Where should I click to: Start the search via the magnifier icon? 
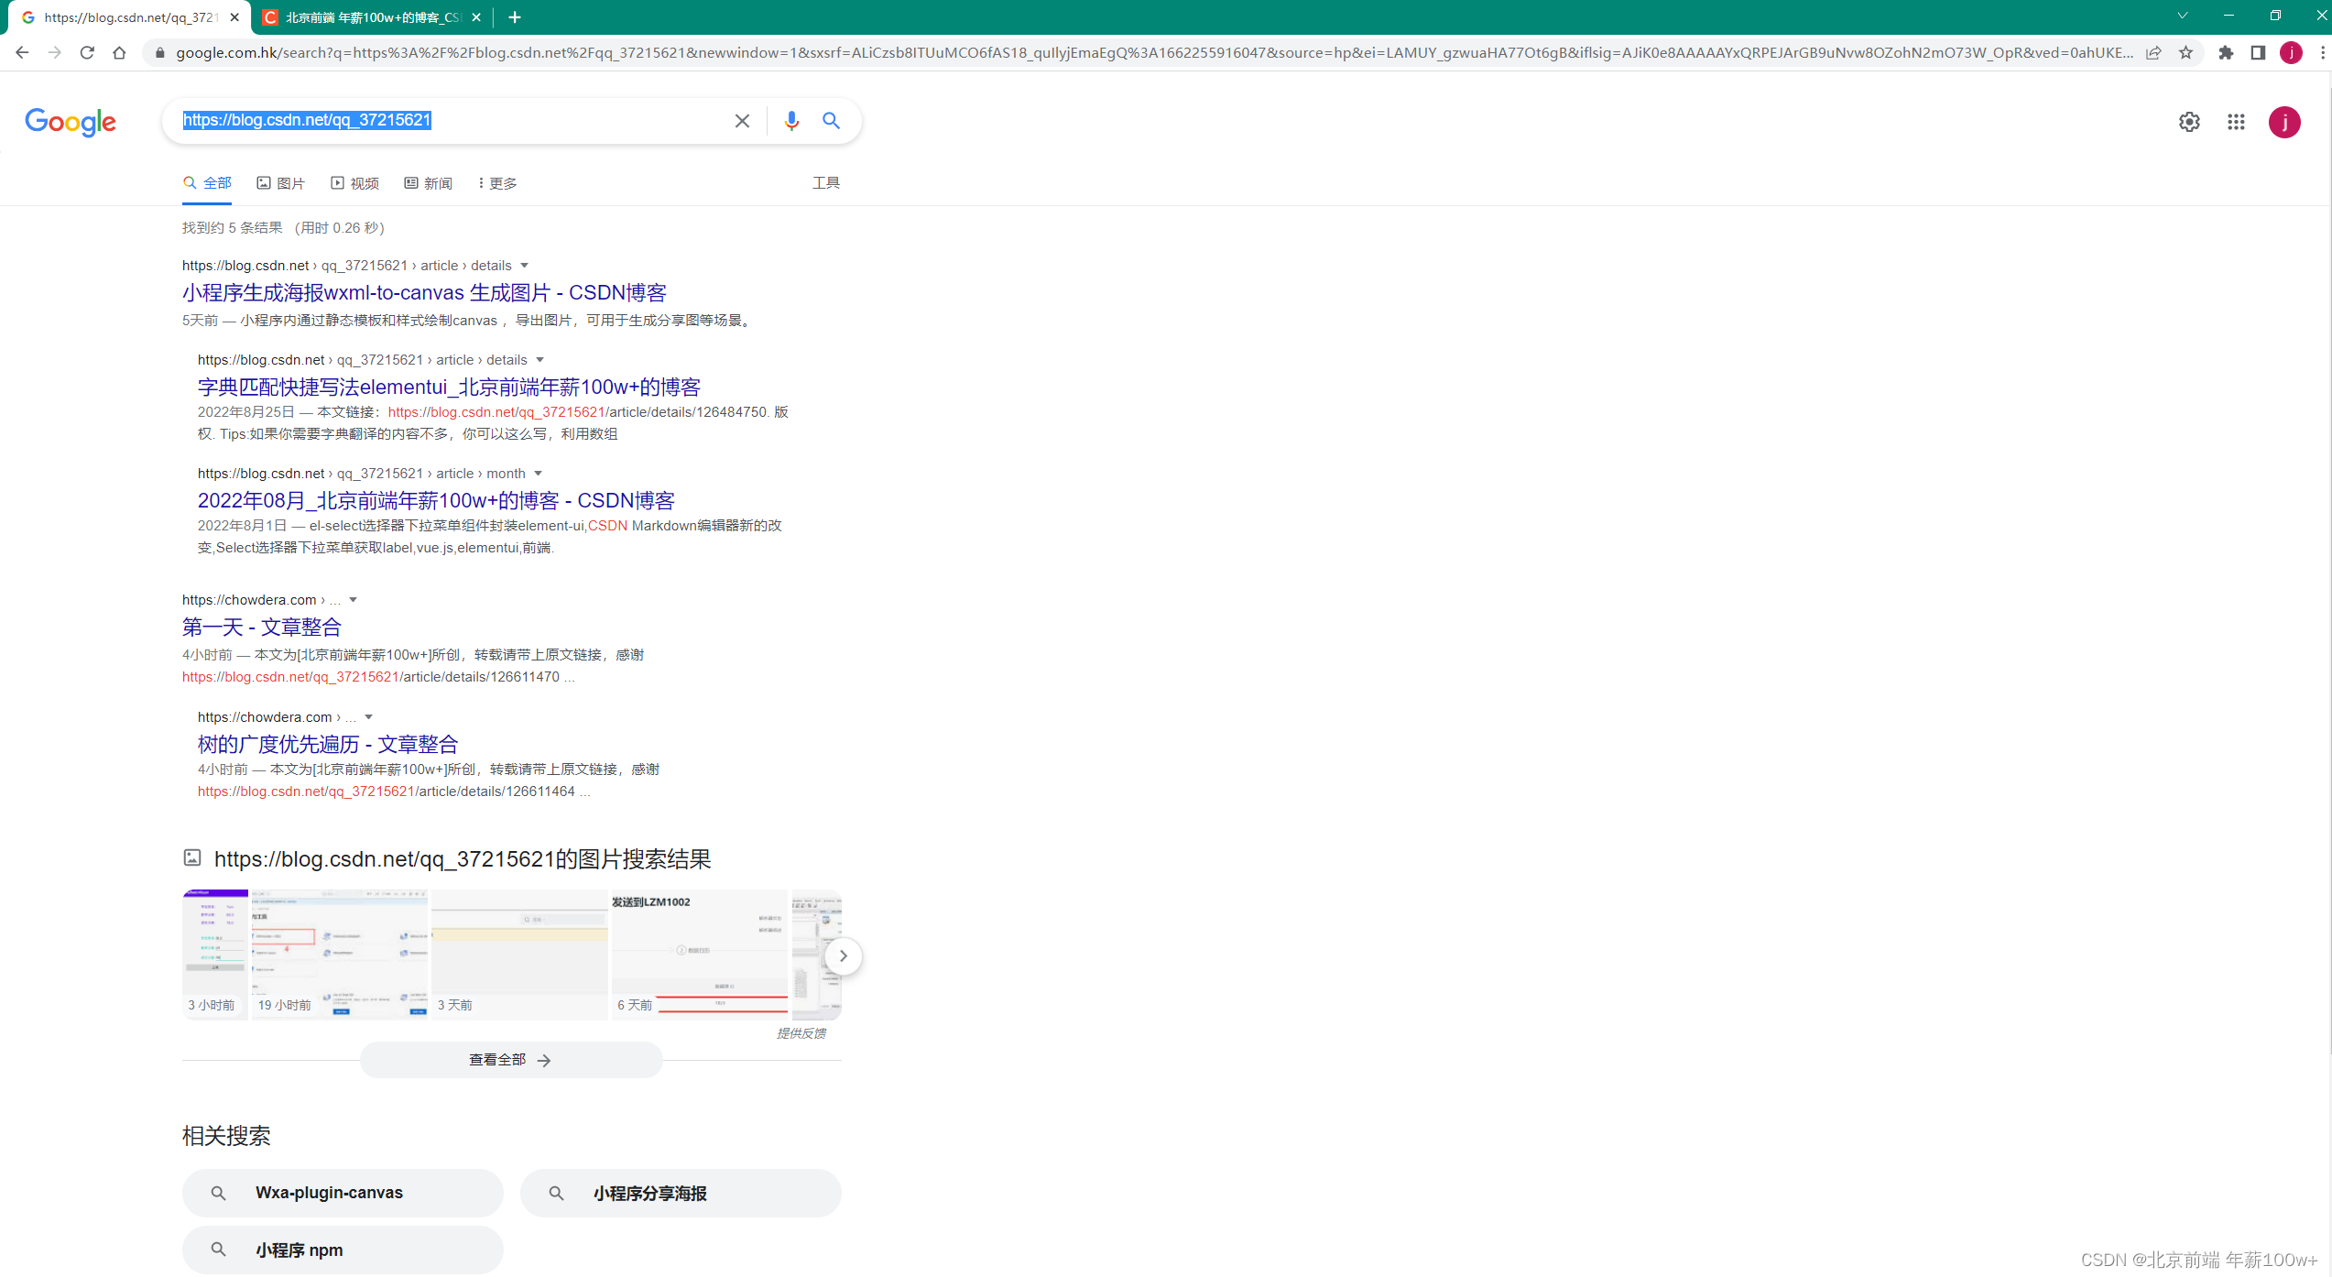tap(831, 120)
